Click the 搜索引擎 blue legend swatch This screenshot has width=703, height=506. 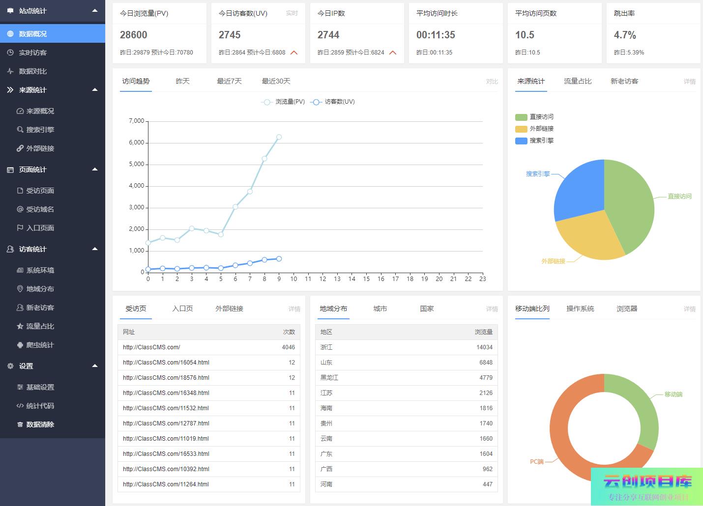(x=521, y=141)
